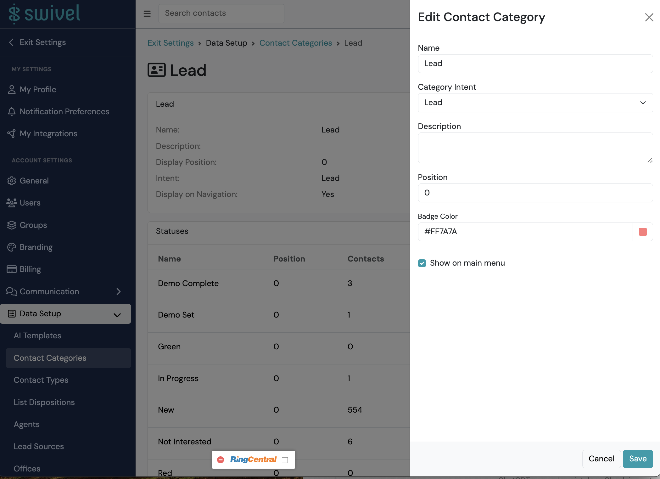
Task: Cancel editing the contact category
Action: [601, 459]
